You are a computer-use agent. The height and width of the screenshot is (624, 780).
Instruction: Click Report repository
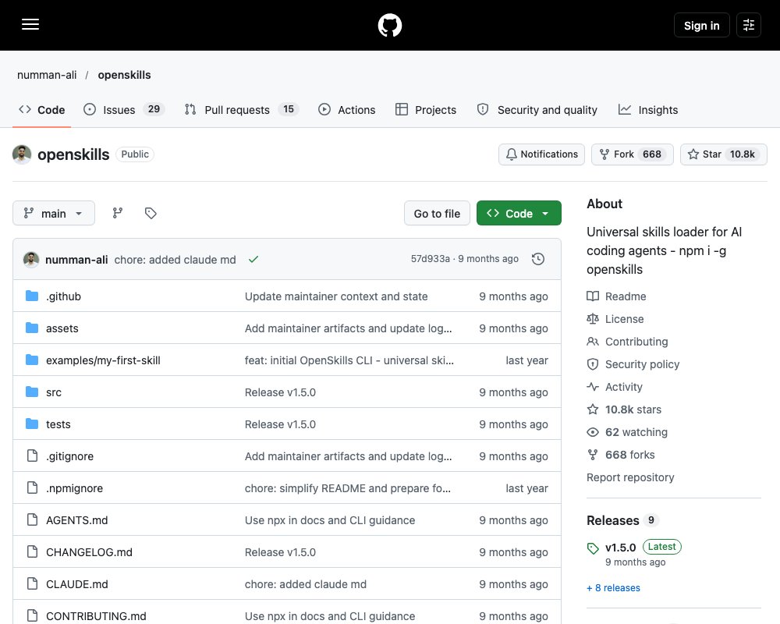point(630,477)
